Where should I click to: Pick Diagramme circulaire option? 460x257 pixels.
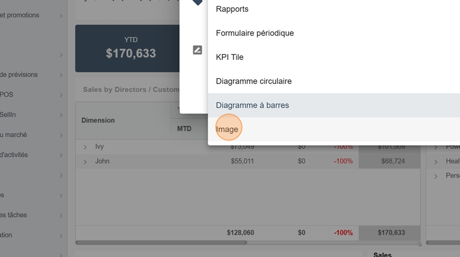(254, 81)
